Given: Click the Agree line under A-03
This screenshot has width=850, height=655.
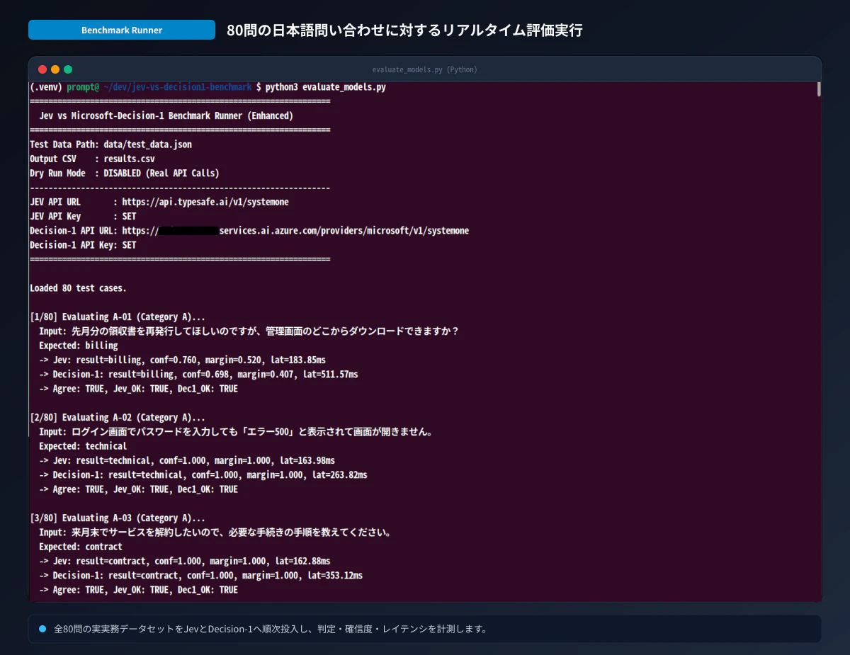Looking at the screenshot, I should point(138,590).
